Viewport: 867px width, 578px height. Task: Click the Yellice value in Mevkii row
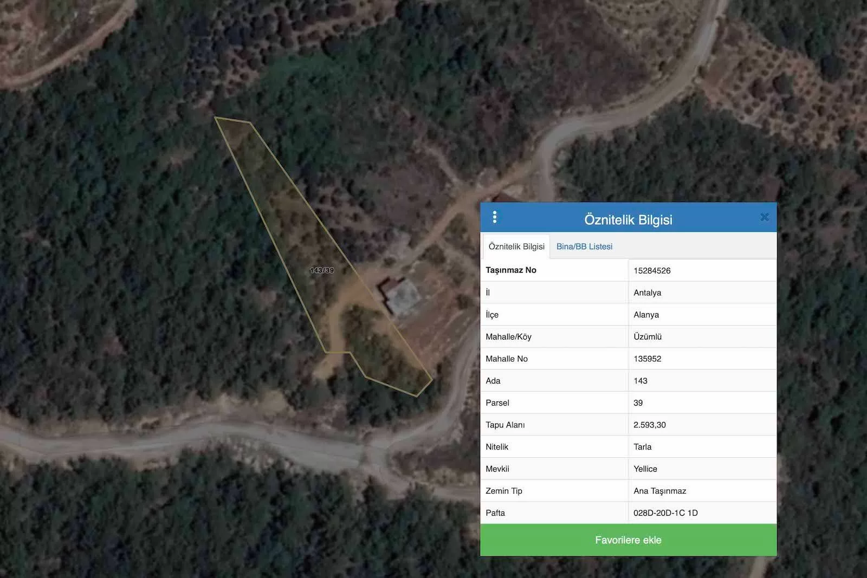(x=645, y=469)
